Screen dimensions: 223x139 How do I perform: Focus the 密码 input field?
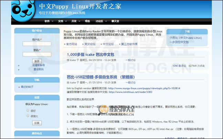tap(37, 54)
